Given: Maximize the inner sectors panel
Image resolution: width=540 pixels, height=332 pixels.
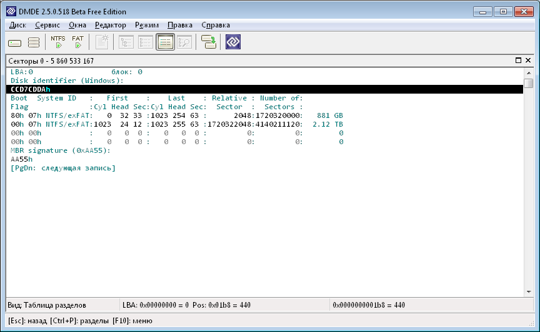Looking at the screenshot, I should click(x=519, y=61).
